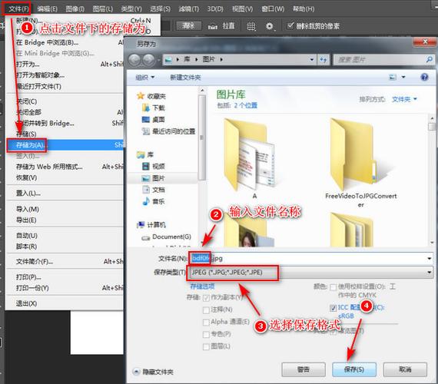Viewport: 438px width, 384px height.
Task: Select 退出(X) menu entry
Action: pos(65,303)
